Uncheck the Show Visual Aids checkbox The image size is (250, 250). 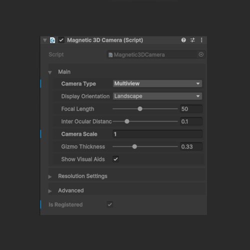(x=115, y=159)
